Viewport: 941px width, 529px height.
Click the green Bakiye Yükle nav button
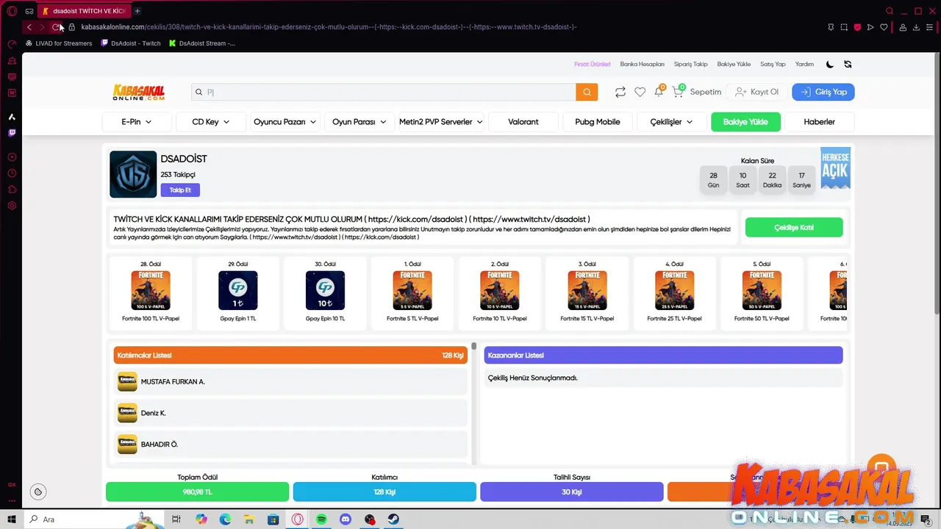[x=745, y=122]
